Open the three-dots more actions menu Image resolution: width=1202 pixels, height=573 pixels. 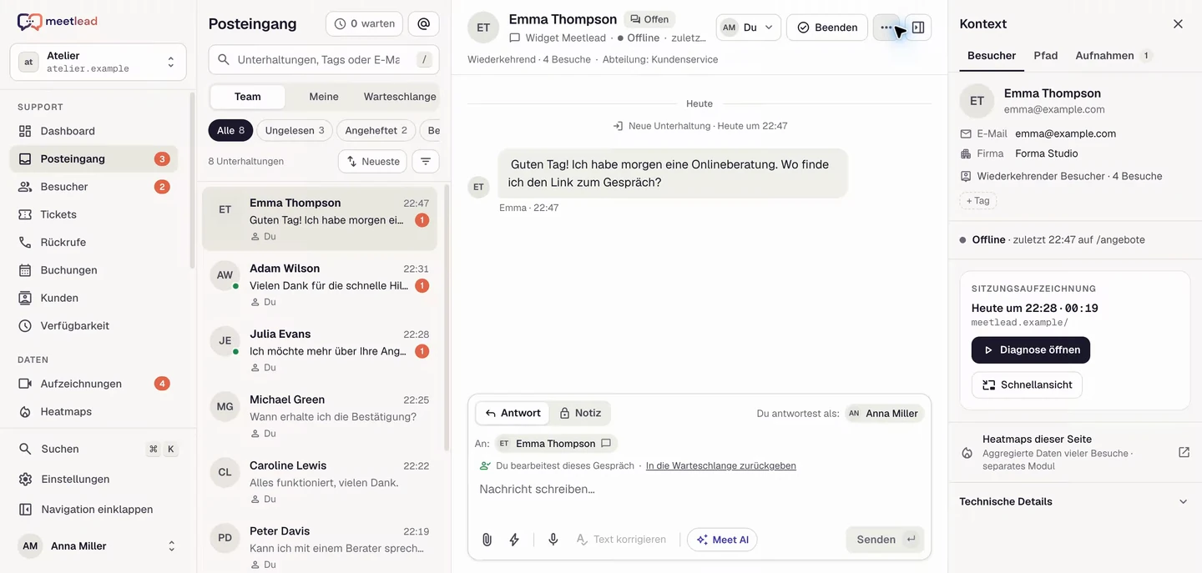click(x=886, y=28)
